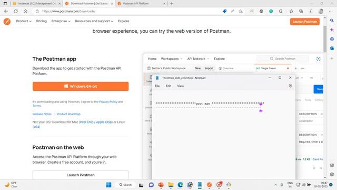The width and height of the screenshot is (337, 190).
Task: Open the Collections icon in browser toolbar
Action: (x=301, y=11)
